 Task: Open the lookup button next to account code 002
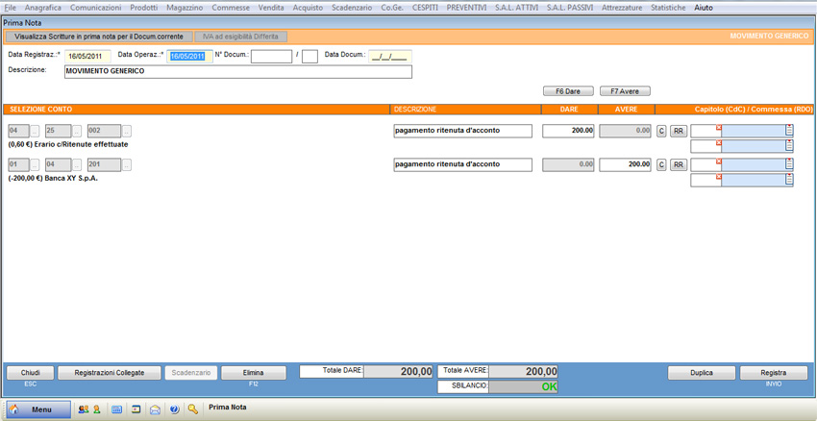click(126, 131)
